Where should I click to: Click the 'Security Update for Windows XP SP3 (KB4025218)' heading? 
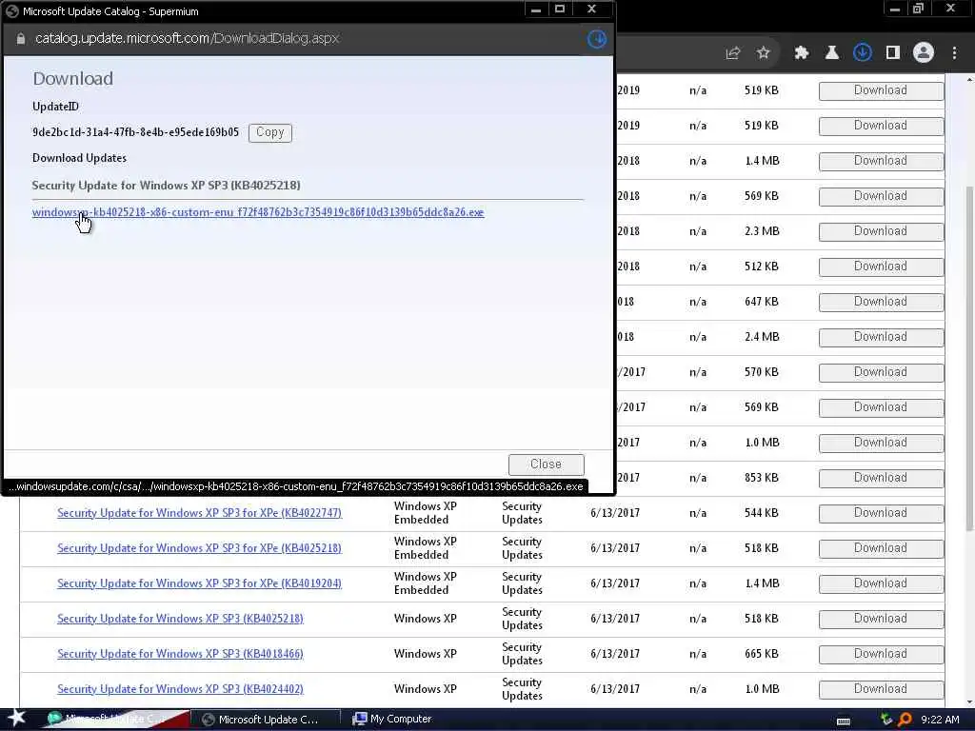point(166,186)
